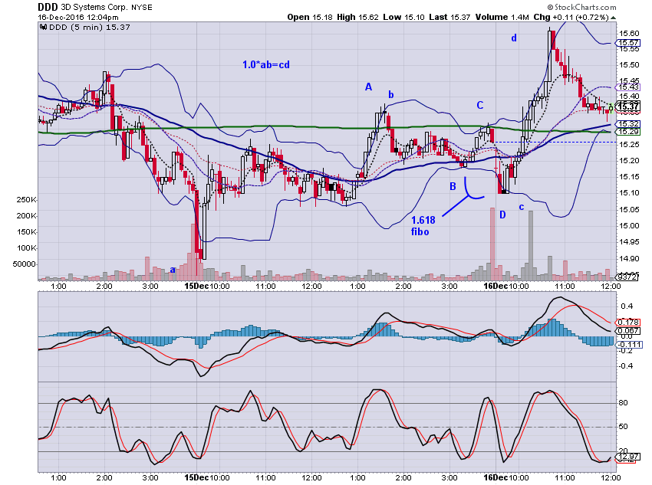Click the green 15.29 price tag
The width and height of the screenshot is (652, 485).
pos(628,132)
